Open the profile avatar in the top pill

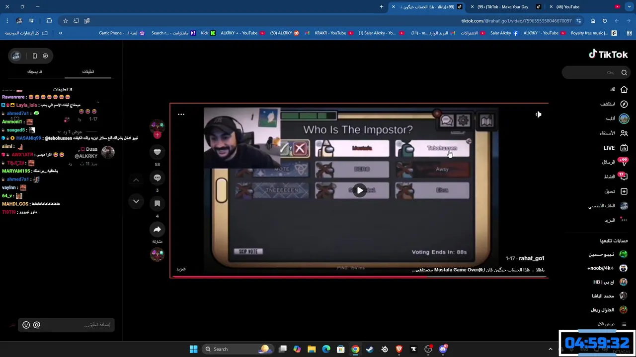pyautogui.click(x=16, y=56)
